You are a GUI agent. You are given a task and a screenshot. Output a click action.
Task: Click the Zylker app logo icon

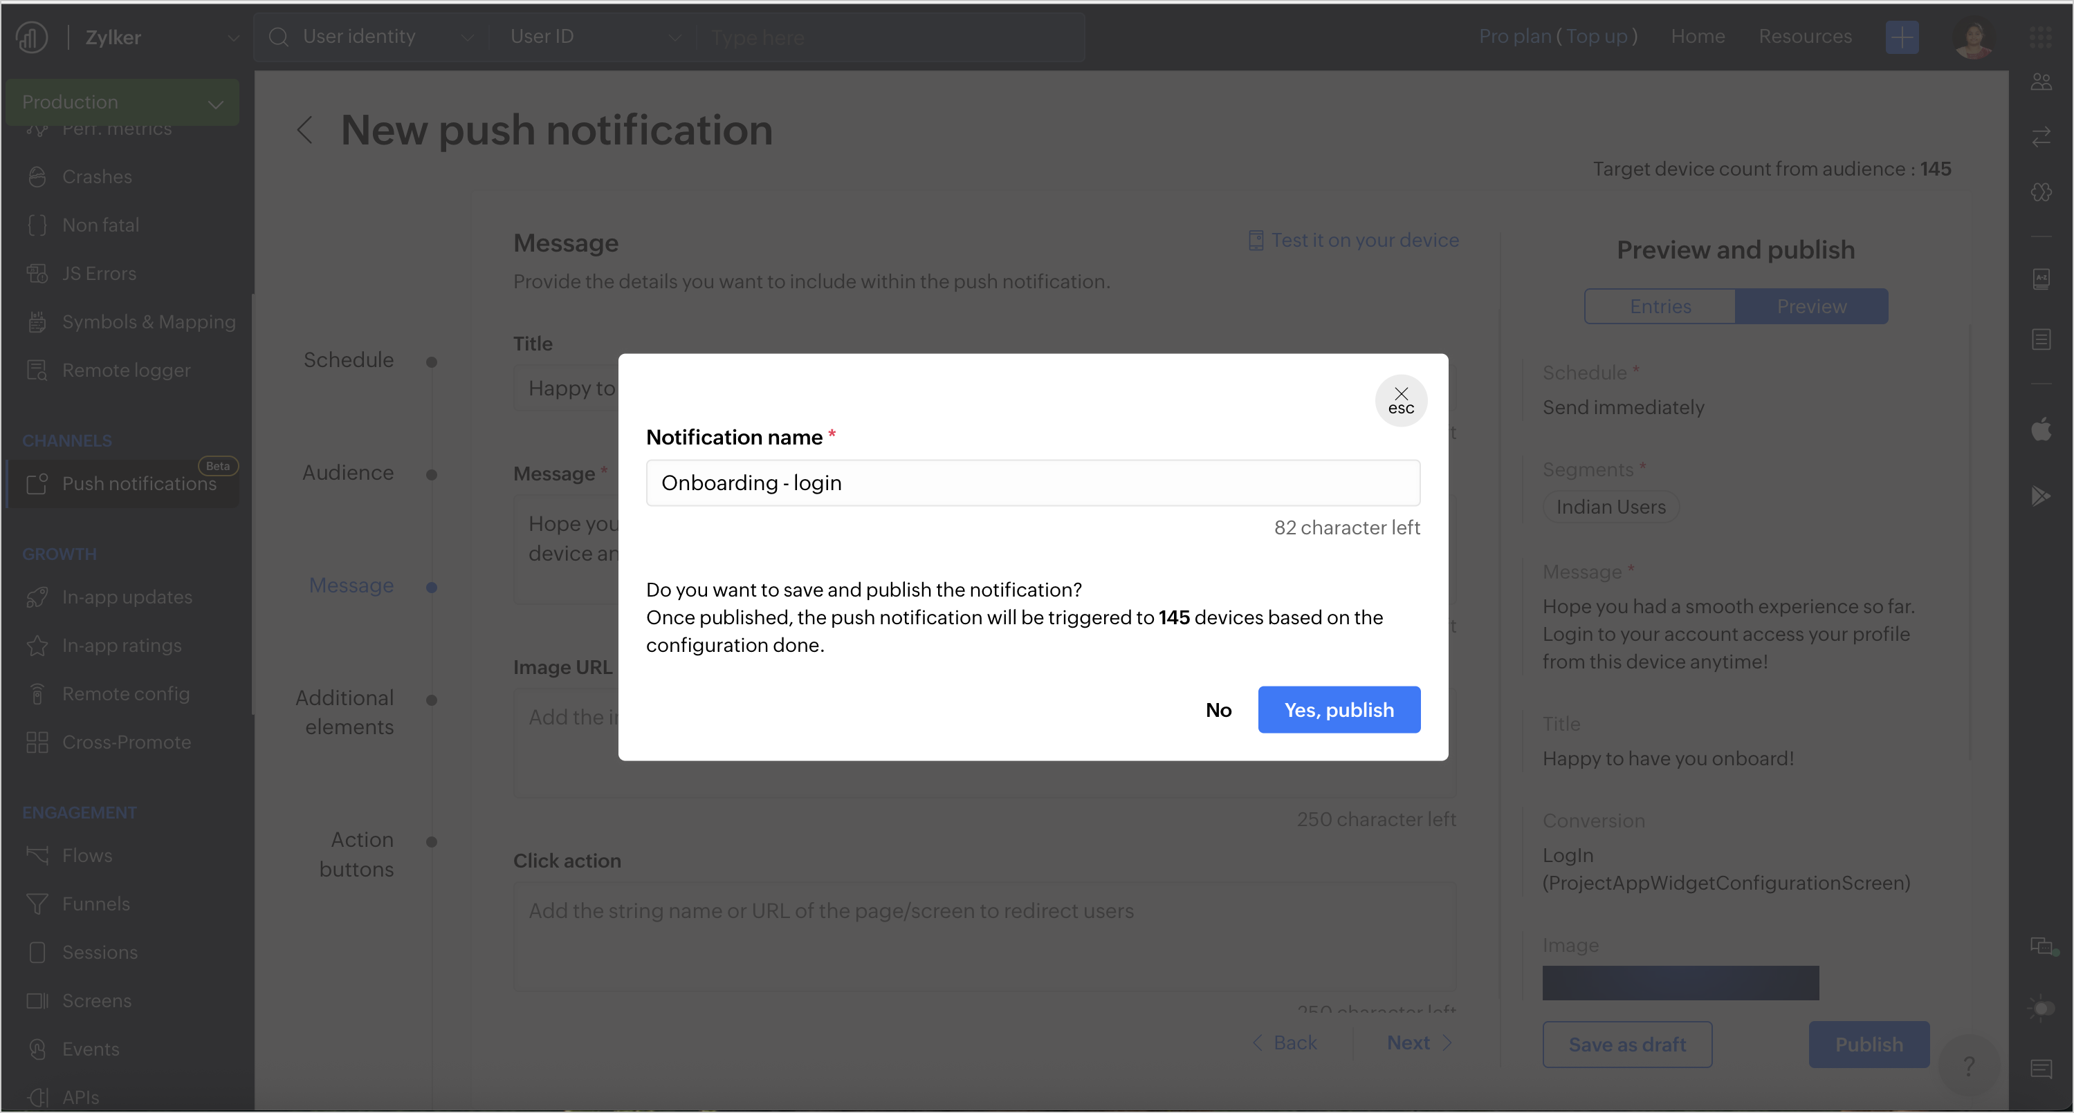coord(31,37)
